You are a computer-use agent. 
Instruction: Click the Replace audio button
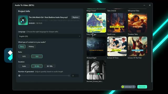[x=75, y=17]
